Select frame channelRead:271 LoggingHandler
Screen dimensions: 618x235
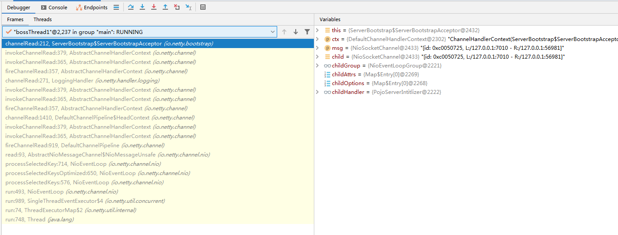(157, 81)
